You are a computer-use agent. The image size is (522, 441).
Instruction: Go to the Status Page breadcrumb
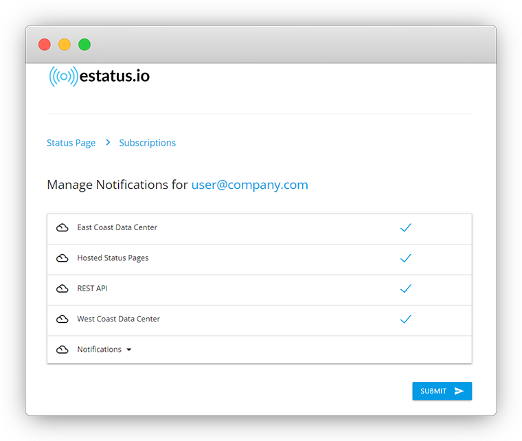coord(71,143)
